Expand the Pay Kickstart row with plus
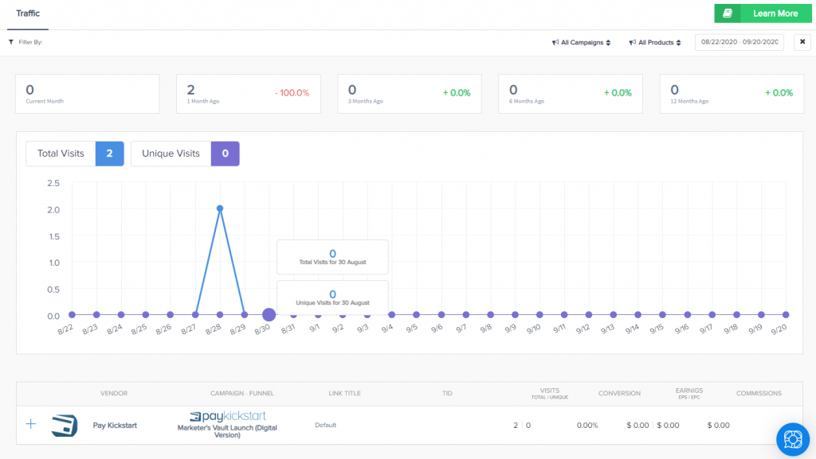This screenshot has width=816, height=459. tap(31, 424)
